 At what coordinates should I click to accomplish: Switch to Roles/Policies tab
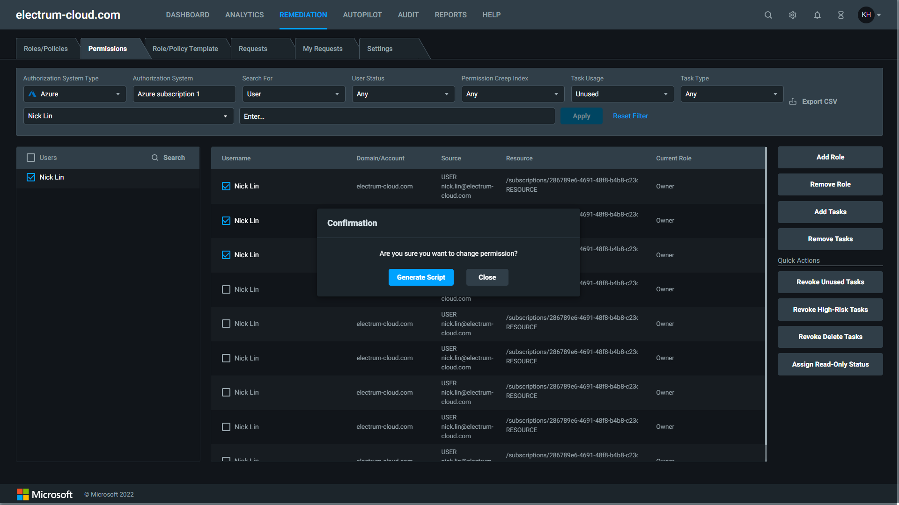[46, 49]
